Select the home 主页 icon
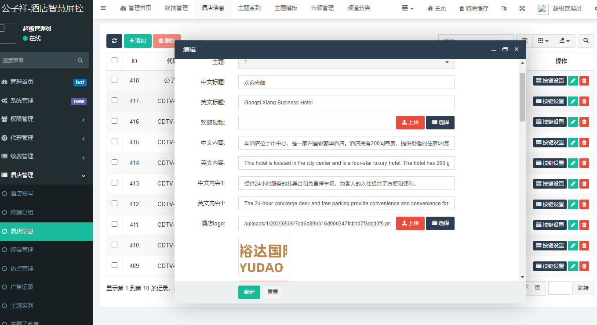 [x=436, y=8]
